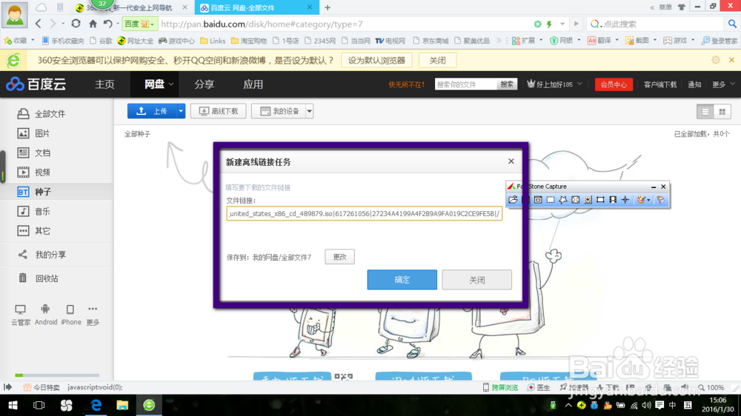Viewport: 741px width, 416px height.
Task: Click the file link input field
Action: click(365, 214)
